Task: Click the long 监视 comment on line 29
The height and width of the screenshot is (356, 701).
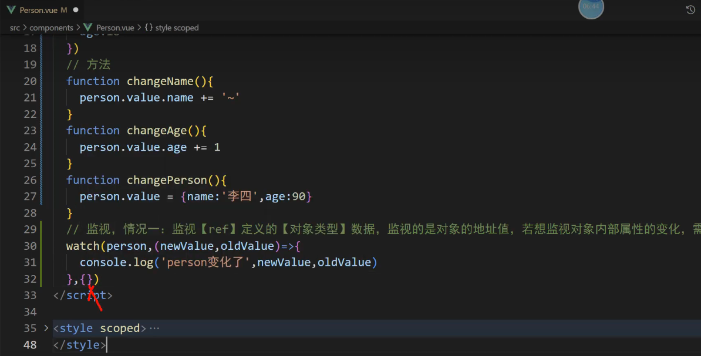Action: (383, 229)
